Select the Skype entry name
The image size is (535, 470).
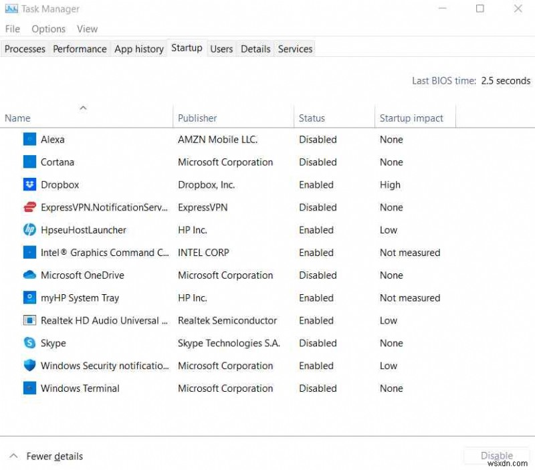tap(53, 343)
